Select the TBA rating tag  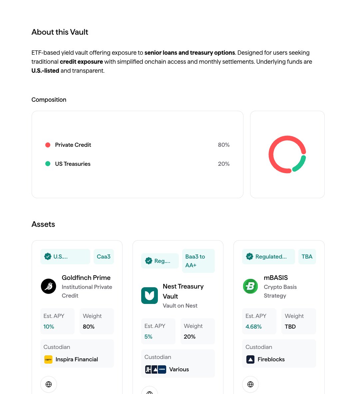(307, 257)
